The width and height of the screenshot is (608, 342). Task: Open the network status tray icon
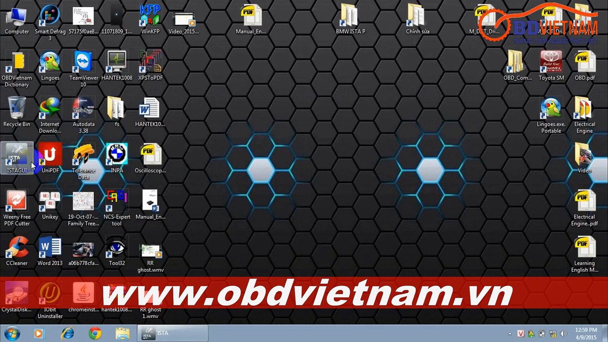pos(553,334)
